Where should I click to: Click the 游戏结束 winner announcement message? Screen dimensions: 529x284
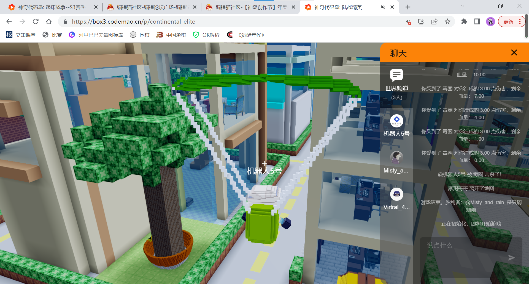(x=471, y=206)
